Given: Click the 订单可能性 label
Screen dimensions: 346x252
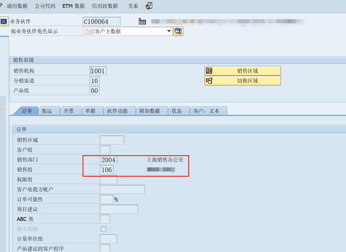Looking at the screenshot, I should [x=30, y=199].
